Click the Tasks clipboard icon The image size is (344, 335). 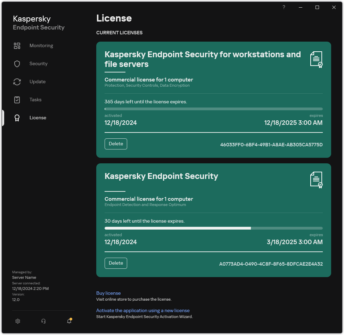17,100
